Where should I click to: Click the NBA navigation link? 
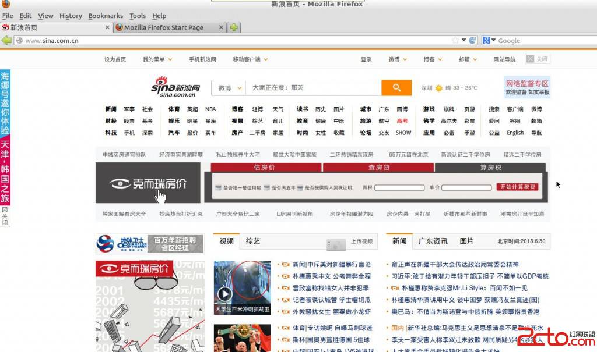pos(210,109)
